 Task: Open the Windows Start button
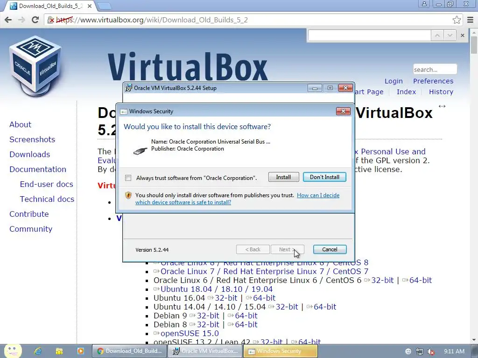pyautogui.click(x=13, y=351)
